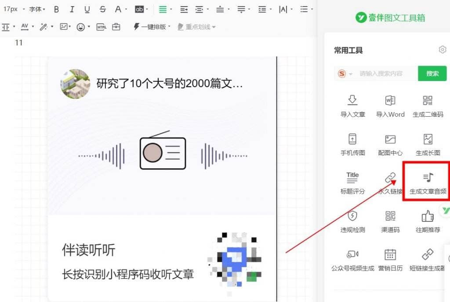Screen dimensions: 450x302
Task: Launch the 配图中心 panel
Action: click(x=390, y=144)
